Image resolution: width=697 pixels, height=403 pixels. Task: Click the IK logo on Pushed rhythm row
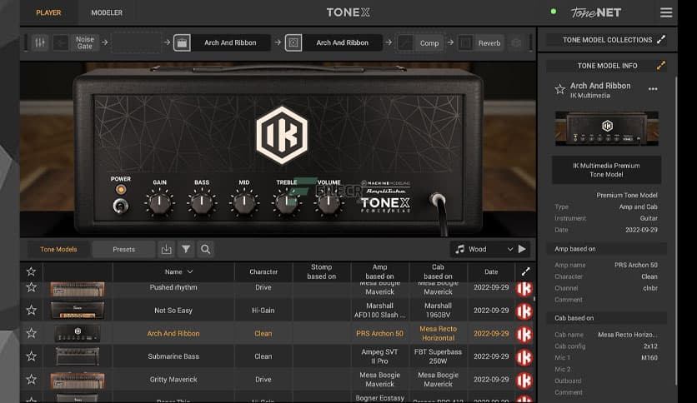[524, 288]
